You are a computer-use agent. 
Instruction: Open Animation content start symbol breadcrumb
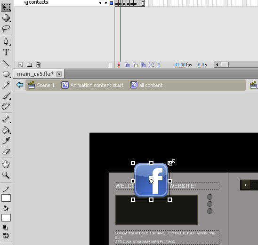coord(92,85)
